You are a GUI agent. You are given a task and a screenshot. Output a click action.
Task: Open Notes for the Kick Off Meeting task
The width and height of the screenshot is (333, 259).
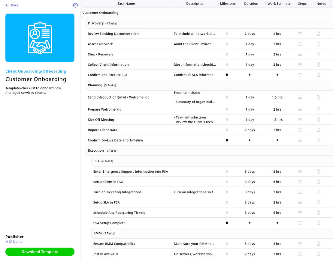[318, 119]
